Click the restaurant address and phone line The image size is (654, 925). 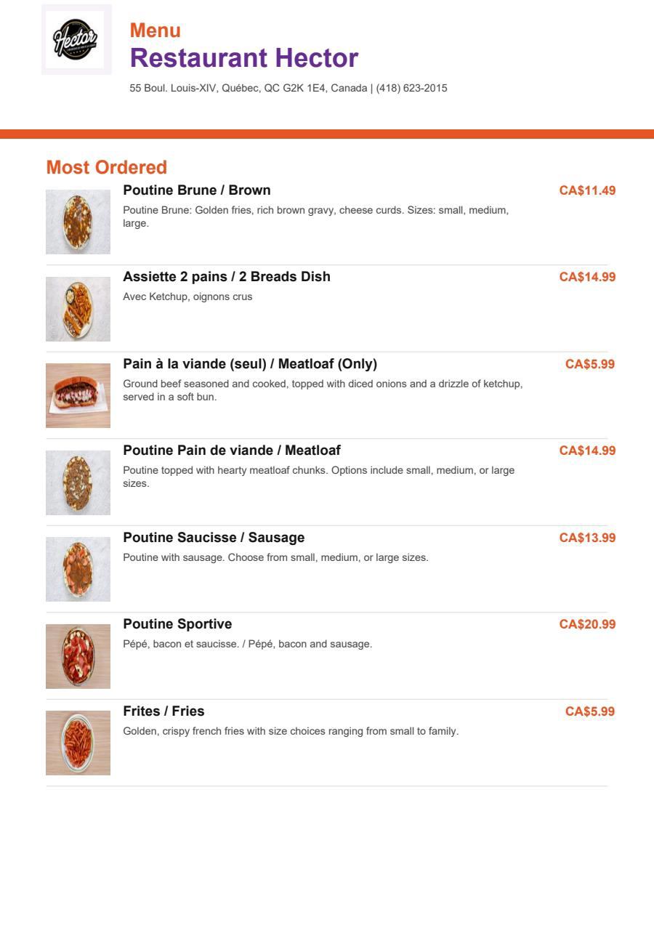pyautogui.click(x=288, y=88)
